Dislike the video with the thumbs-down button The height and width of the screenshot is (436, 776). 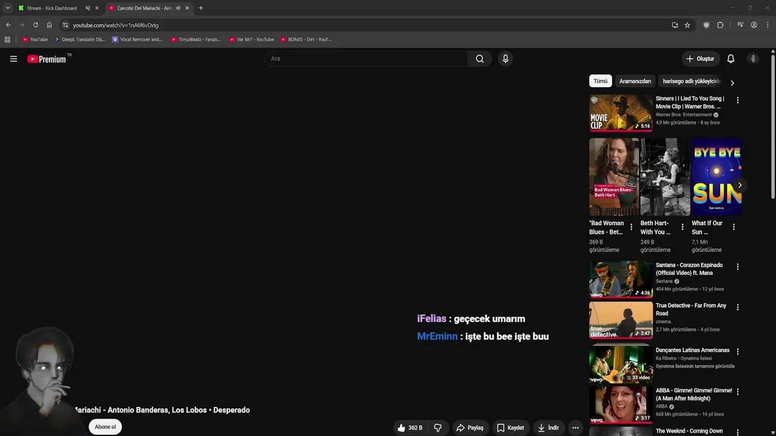(438, 428)
